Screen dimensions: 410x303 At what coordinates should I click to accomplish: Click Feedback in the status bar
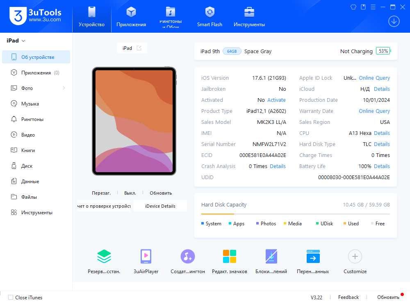(348, 297)
